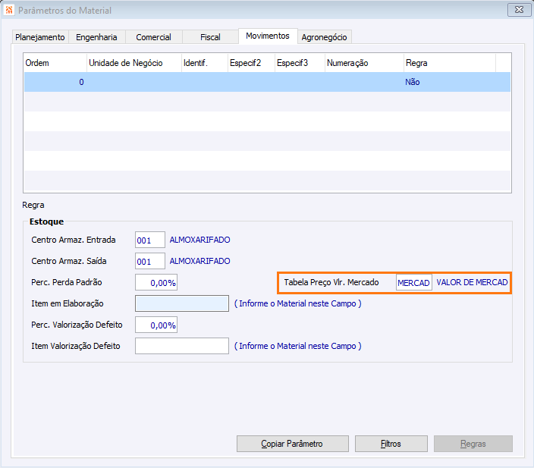
Task: Click the Numeração column header
Action: click(x=364, y=63)
